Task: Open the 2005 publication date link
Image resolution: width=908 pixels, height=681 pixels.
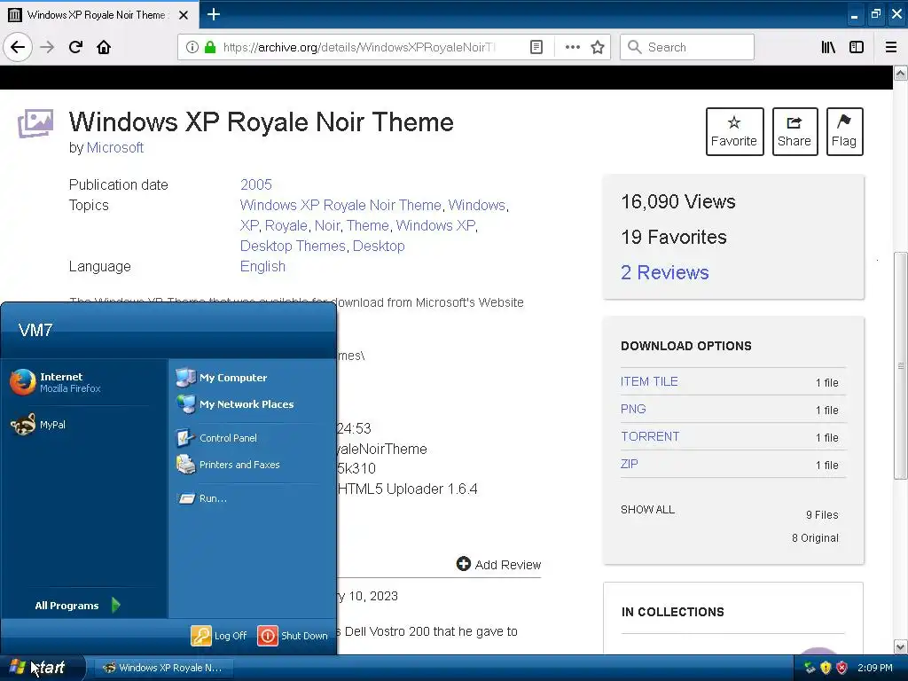Action: (256, 184)
